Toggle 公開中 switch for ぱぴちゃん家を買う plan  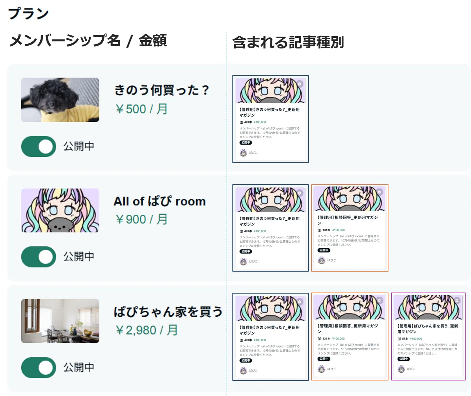click(x=39, y=368)
